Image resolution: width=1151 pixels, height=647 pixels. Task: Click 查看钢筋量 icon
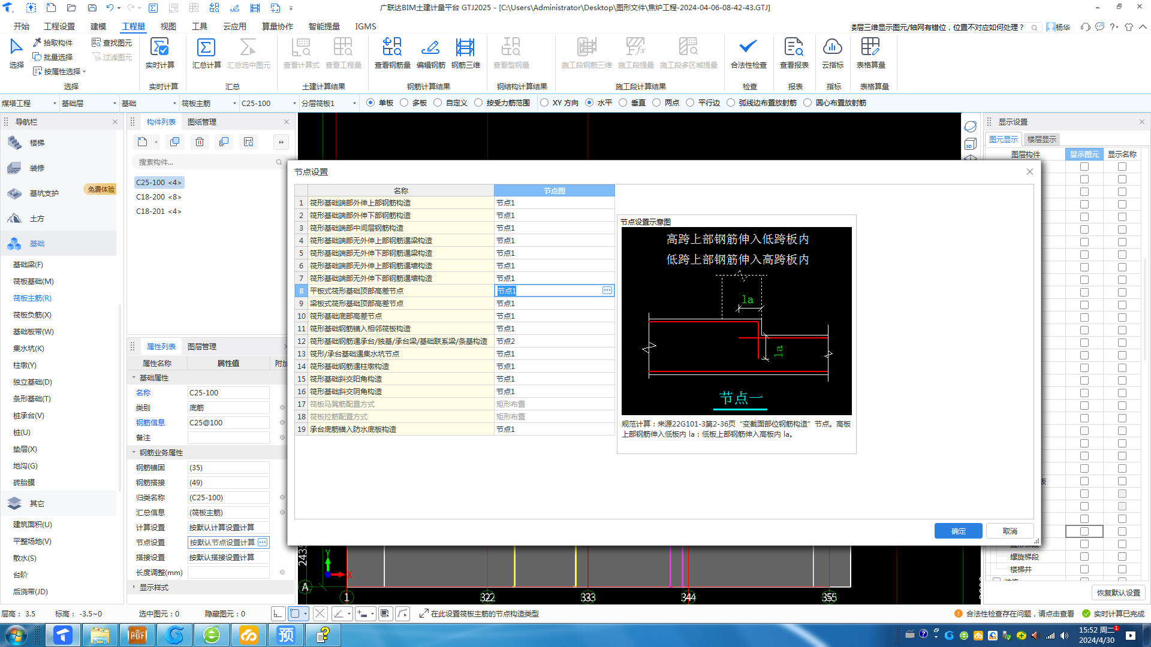coord(392,47)
